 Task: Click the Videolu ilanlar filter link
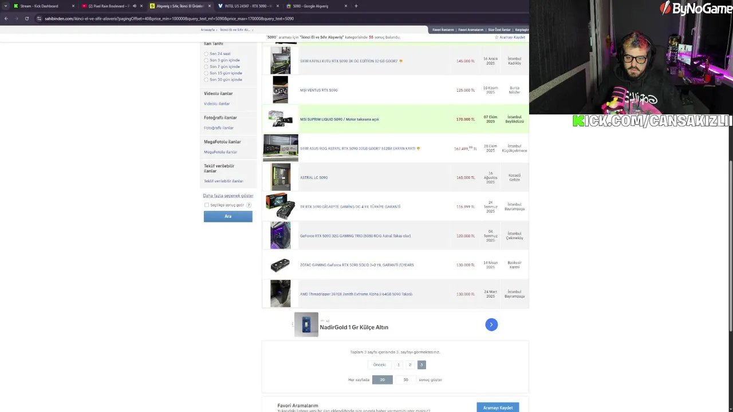click(x=216, y=104)
